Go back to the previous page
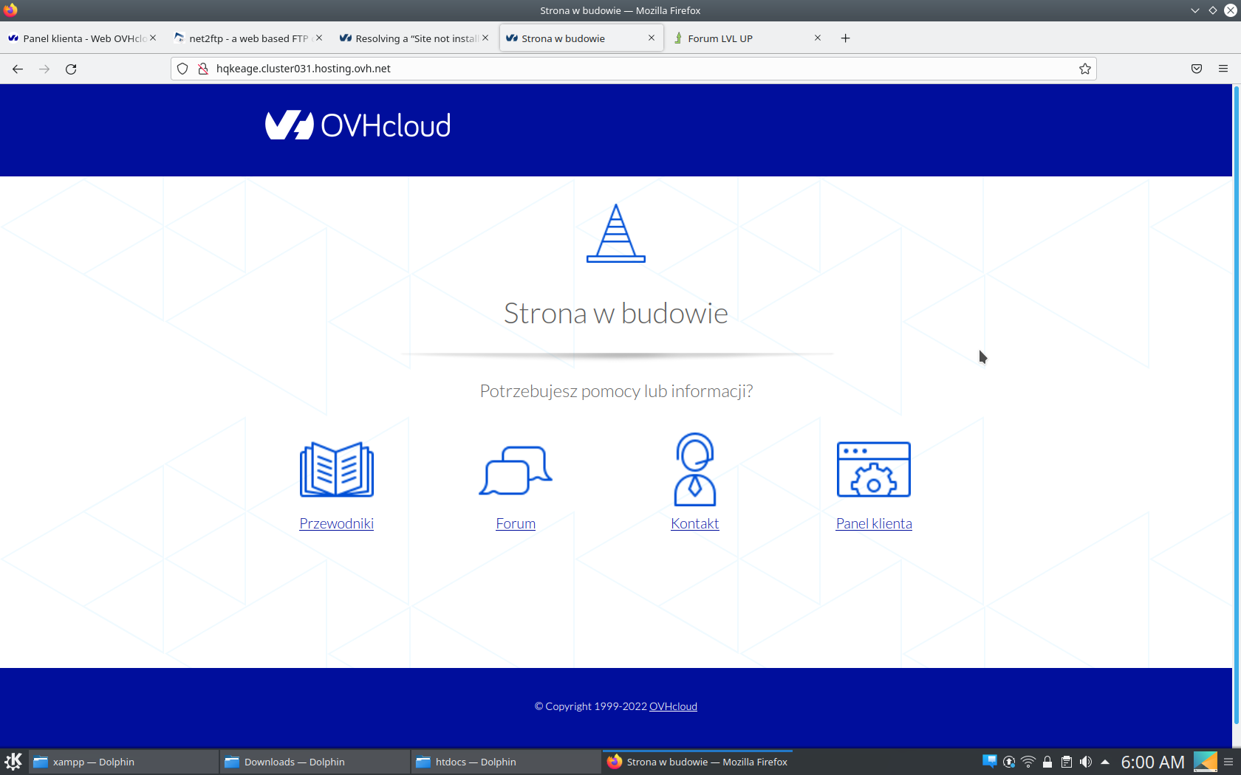The height and width of the screenshot is (775, 1241). 18,69
